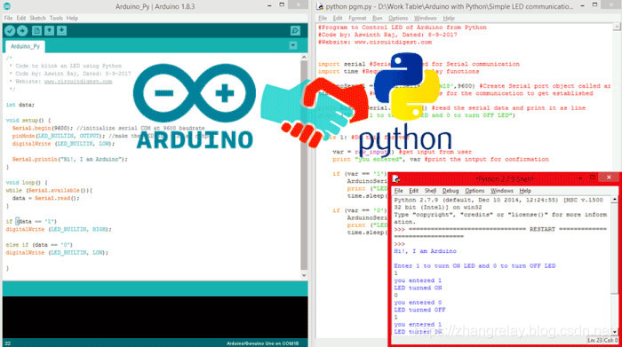The height and width of the screenshot is (347, 622).
Task: Click 'LED turned OFF' output in Python Shell
Action: click(419, 310)
